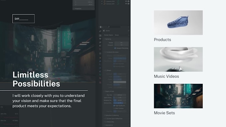Open the Products shoe thumbnail

178,23
